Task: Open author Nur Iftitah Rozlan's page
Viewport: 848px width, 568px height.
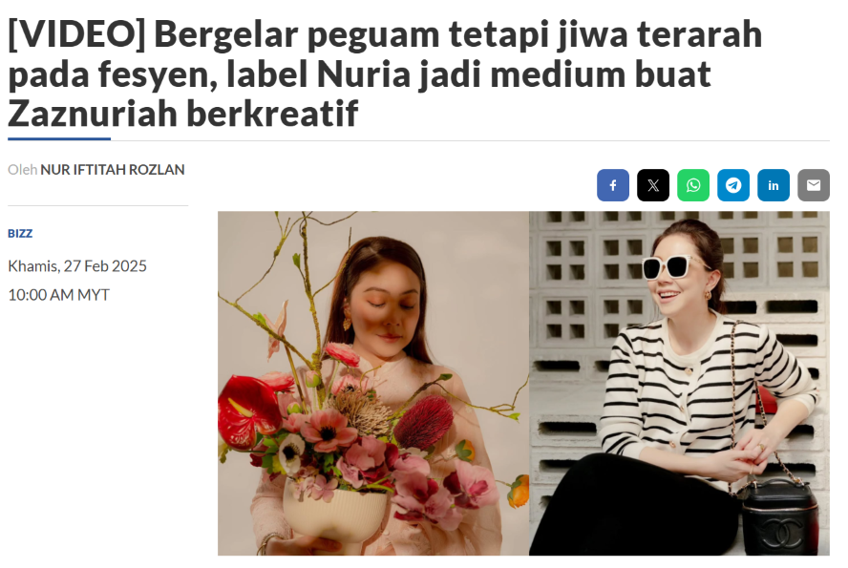Action: (113, 170)
